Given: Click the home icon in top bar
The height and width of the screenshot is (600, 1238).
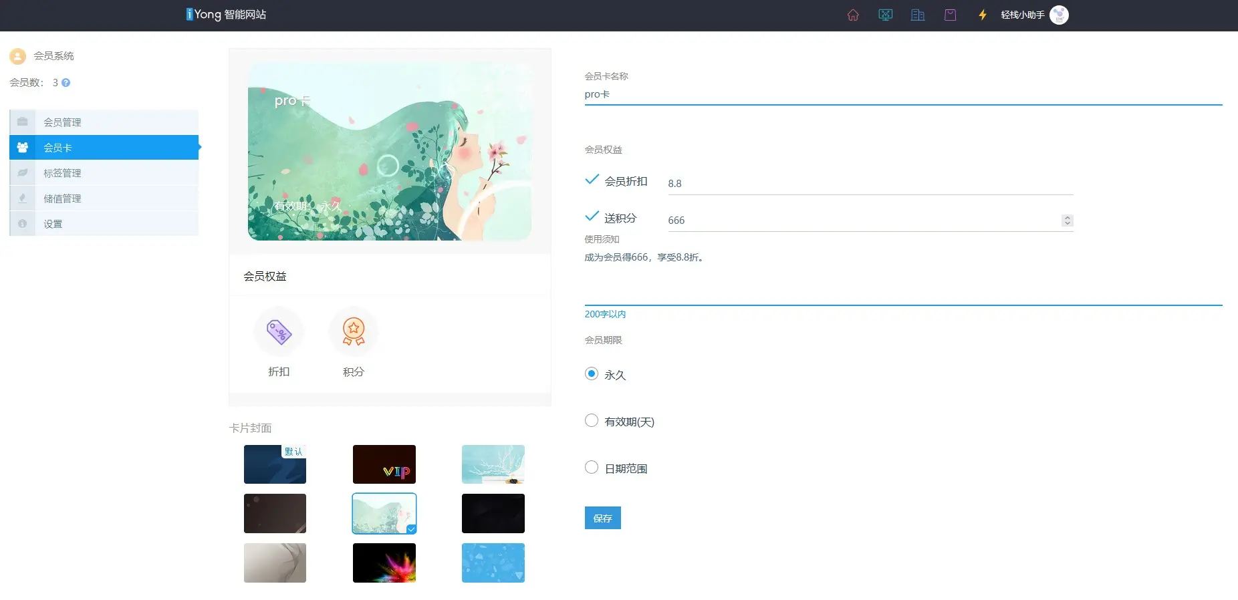Looking at the screenshot, I should pyautogui.click(x=853, y=15).
